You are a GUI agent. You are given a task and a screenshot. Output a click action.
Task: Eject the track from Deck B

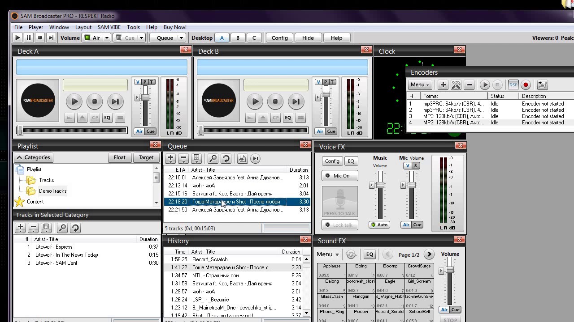263,118
